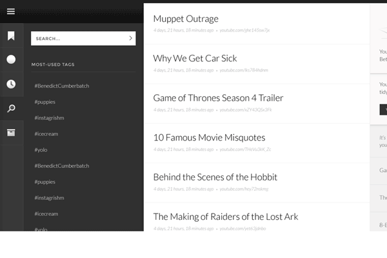Focus the Search text field
The image size is (387, 258).
[x=77, y=39]
